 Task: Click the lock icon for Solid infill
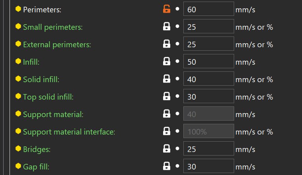[x=167, y=79]
